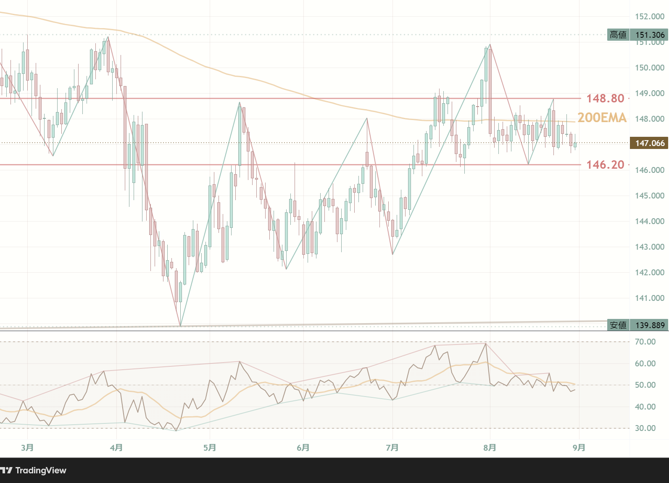This screenshot has height=483, width=669.
Task: Click the 148.80 resistance level label
Action: (x=605, y=99)
